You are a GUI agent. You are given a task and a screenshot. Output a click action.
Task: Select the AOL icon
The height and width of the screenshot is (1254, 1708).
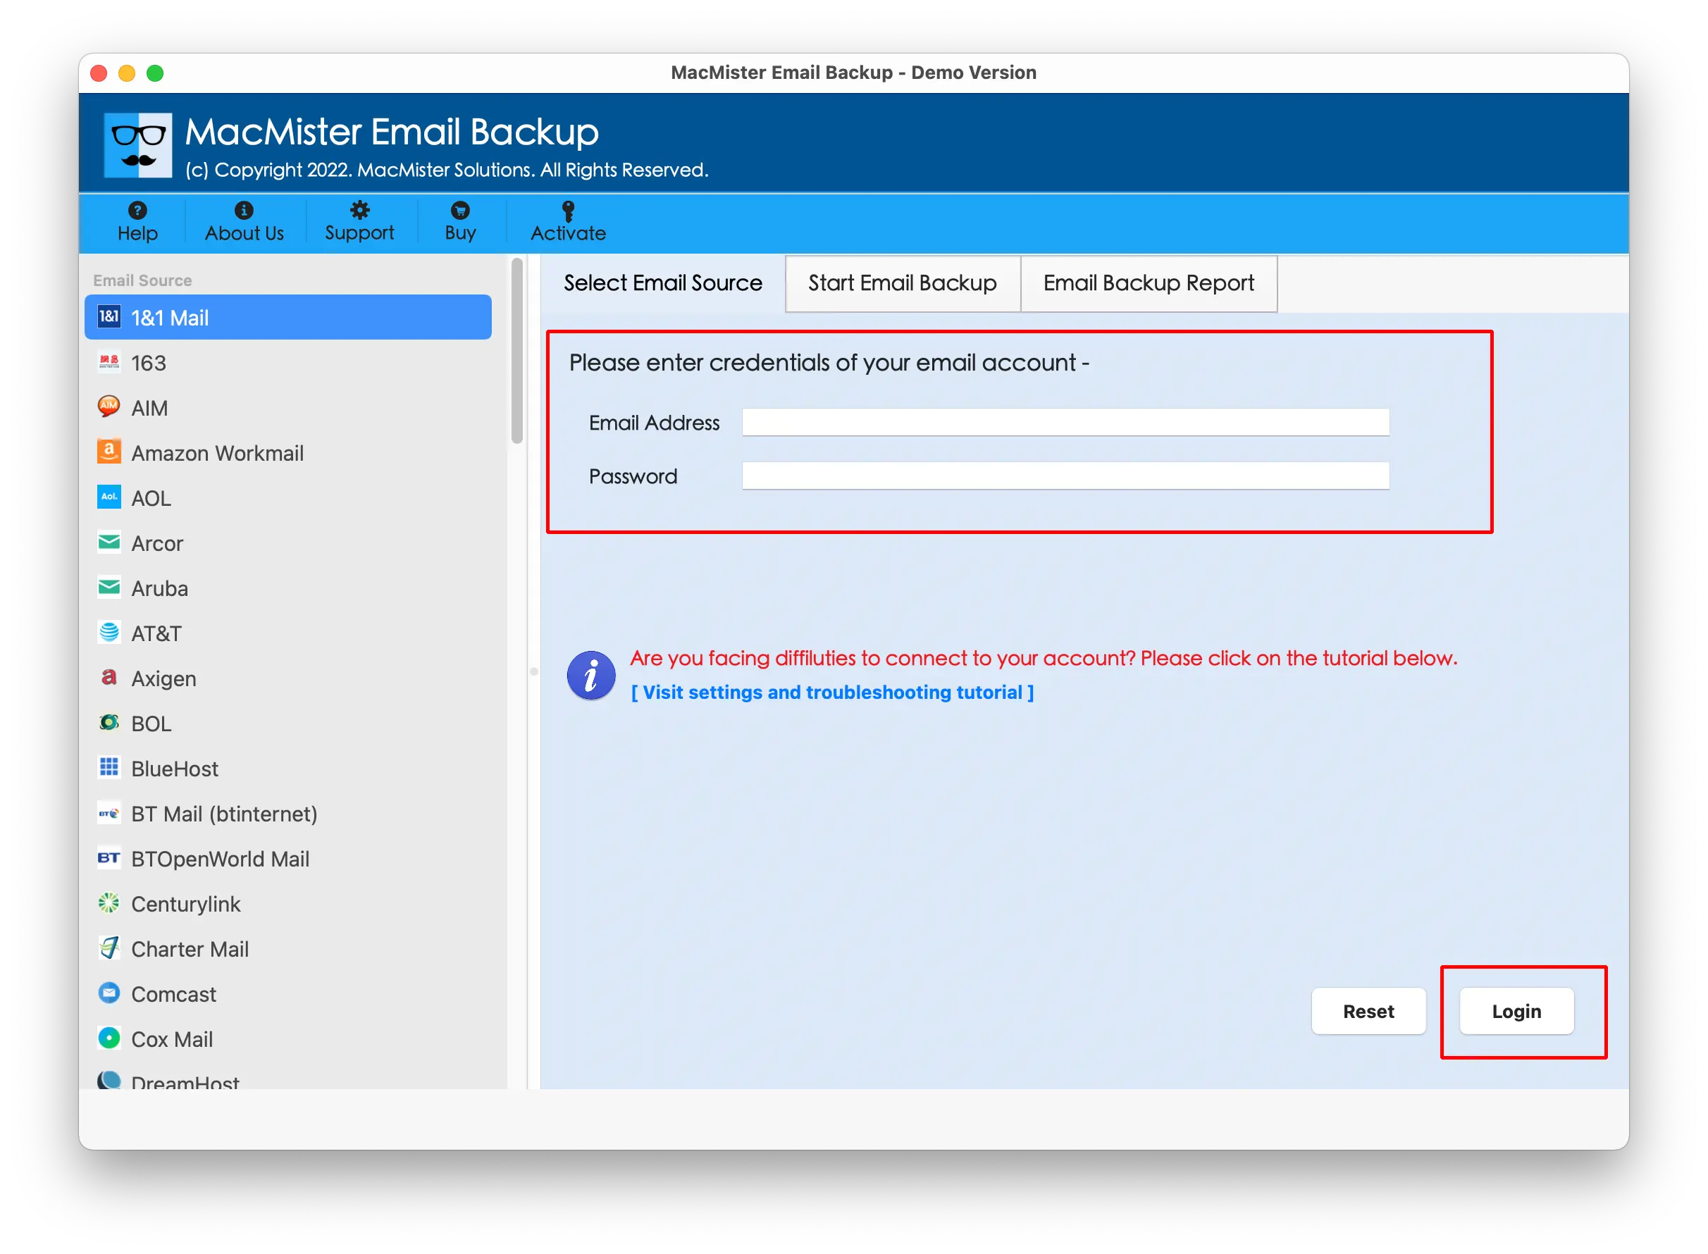[109, 497]
